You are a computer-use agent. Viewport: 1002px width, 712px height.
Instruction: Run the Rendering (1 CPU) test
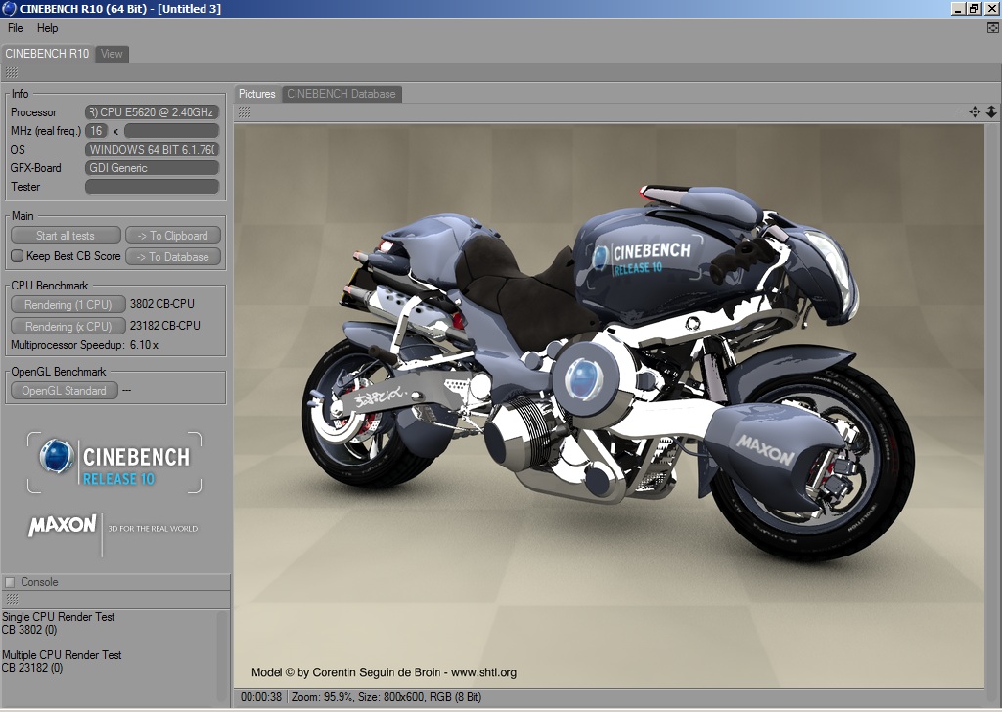click(x=68, y=304)
